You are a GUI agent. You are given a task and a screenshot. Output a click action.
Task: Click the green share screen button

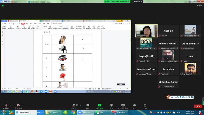tap(99, 106)
